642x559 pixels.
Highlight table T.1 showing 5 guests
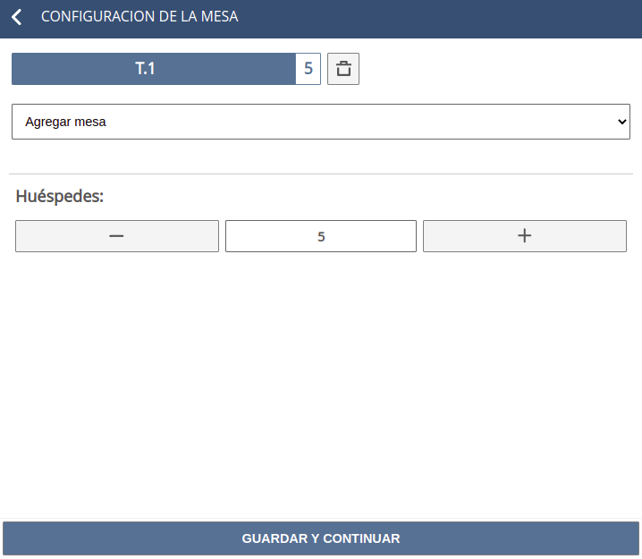pyautogui.click(x=166, y=69)
